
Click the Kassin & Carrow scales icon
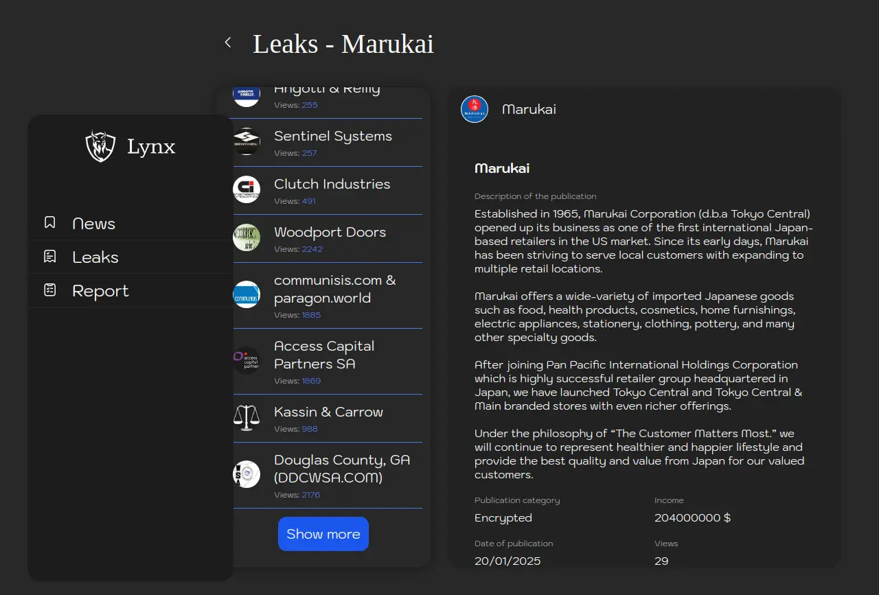click(247, 417)
